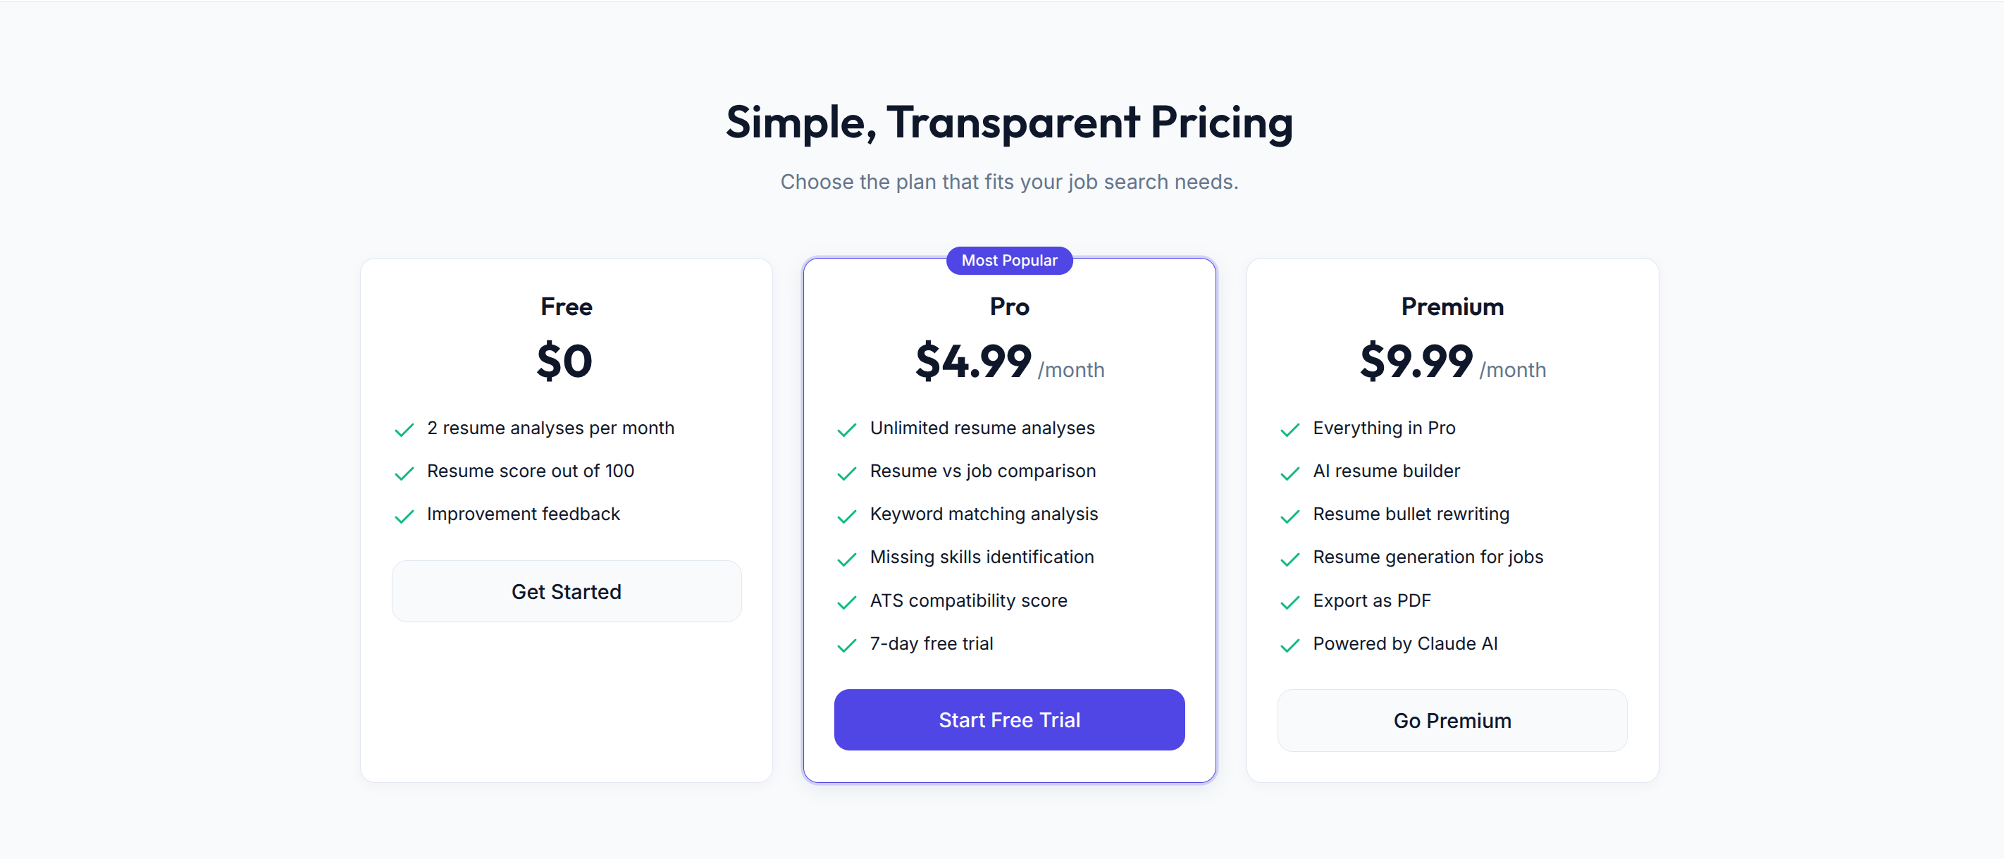2004x859 pixels.
Task: Click the checkmark beside "Everything in Pro"
Action: [x=1289, y=430]
